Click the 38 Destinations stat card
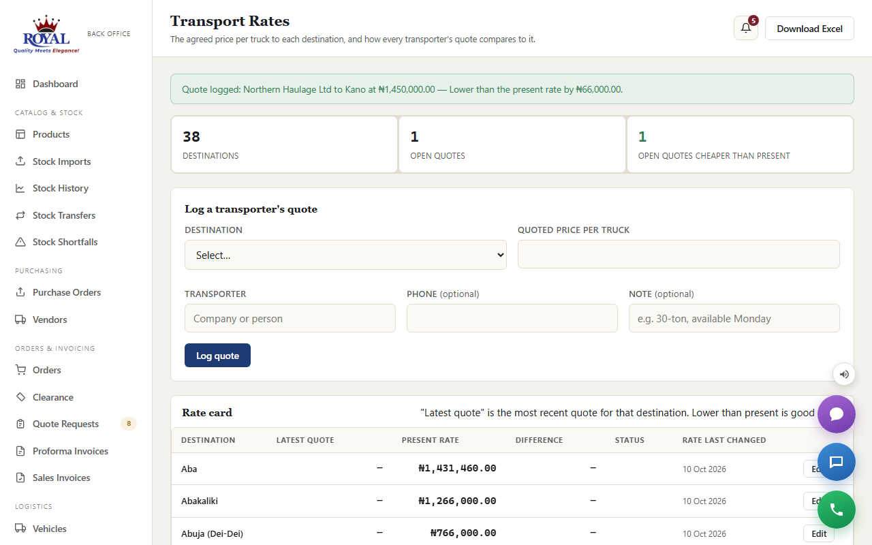Image resolution: width=872 pixels, height=545 pixels. coord(284,144)
